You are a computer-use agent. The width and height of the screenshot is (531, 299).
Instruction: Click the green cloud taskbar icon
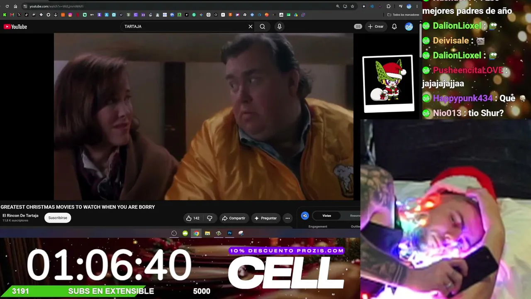coord(185,233)
